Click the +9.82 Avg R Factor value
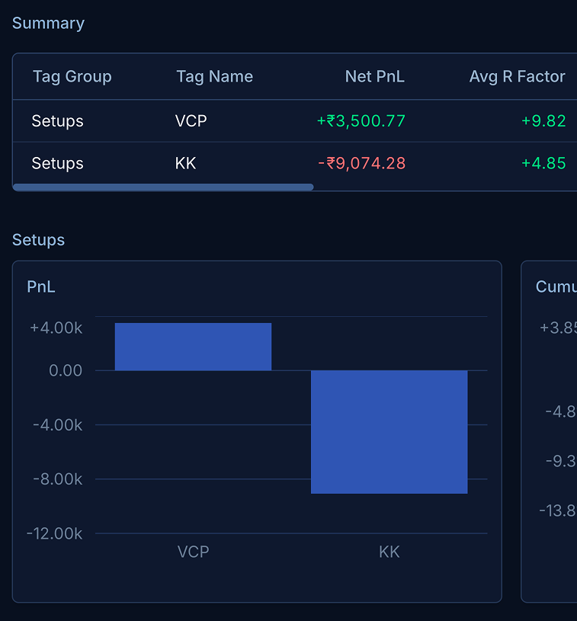The height and width of the screenshot is (621, 577). tap(543, 120)
